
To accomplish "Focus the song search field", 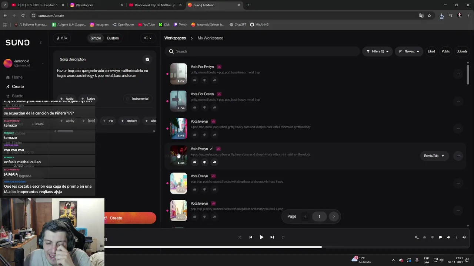I will 263,51.
